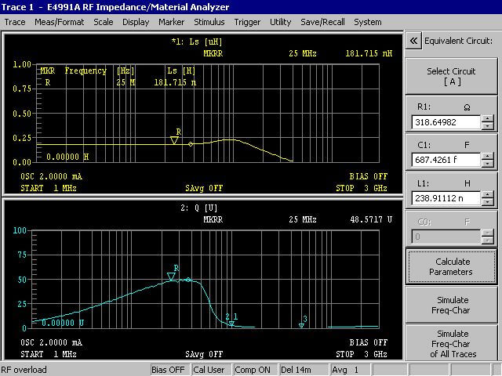The image size is (502, 376).
Task: Select marker 1 on the Q trace
Action: (232, 324)
